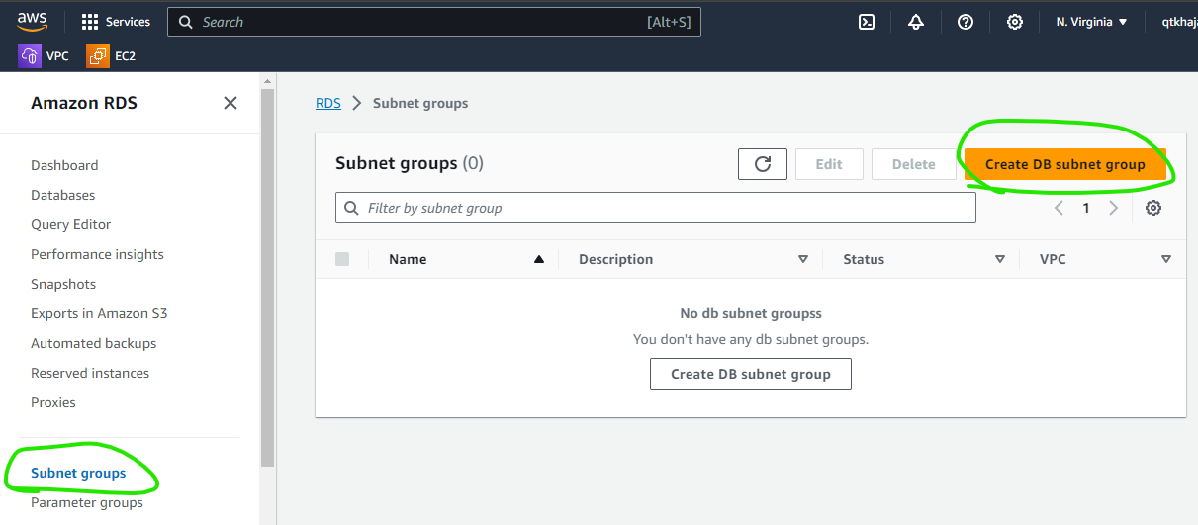Sort by the VPC column arrow
Image resolution: width=1198 pixels, height=525 pixels.
point(1166,259)
